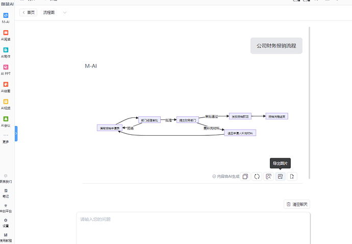The width and height of the screenshot is (352, 244).
Task: Go back with the 首页 button
Action: coord(28,12)
